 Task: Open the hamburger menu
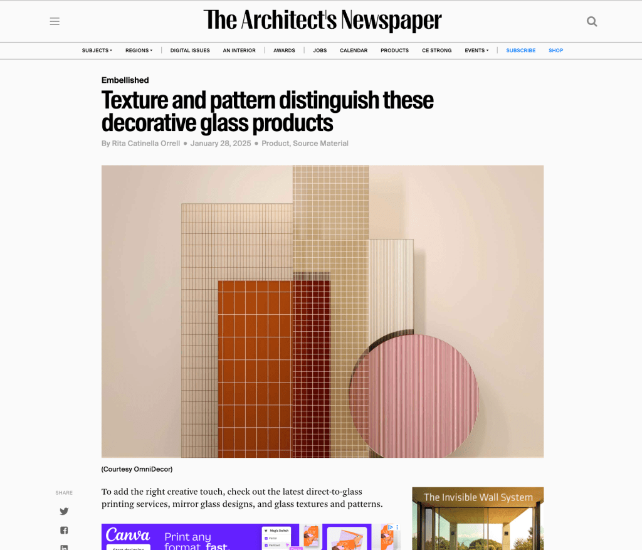55,21
